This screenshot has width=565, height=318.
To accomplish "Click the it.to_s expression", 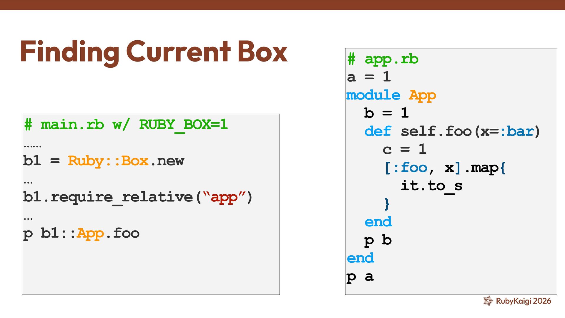I will pyautogui.click(x=431, y=186).
